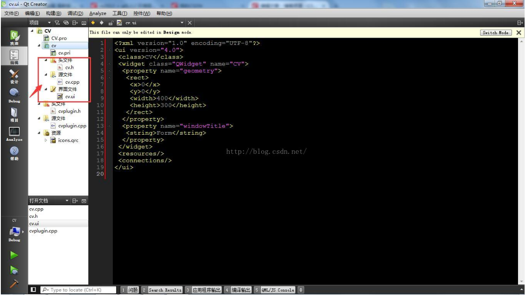
Task: Switch to Debug mode in mode bar
Action: point(14,95)
